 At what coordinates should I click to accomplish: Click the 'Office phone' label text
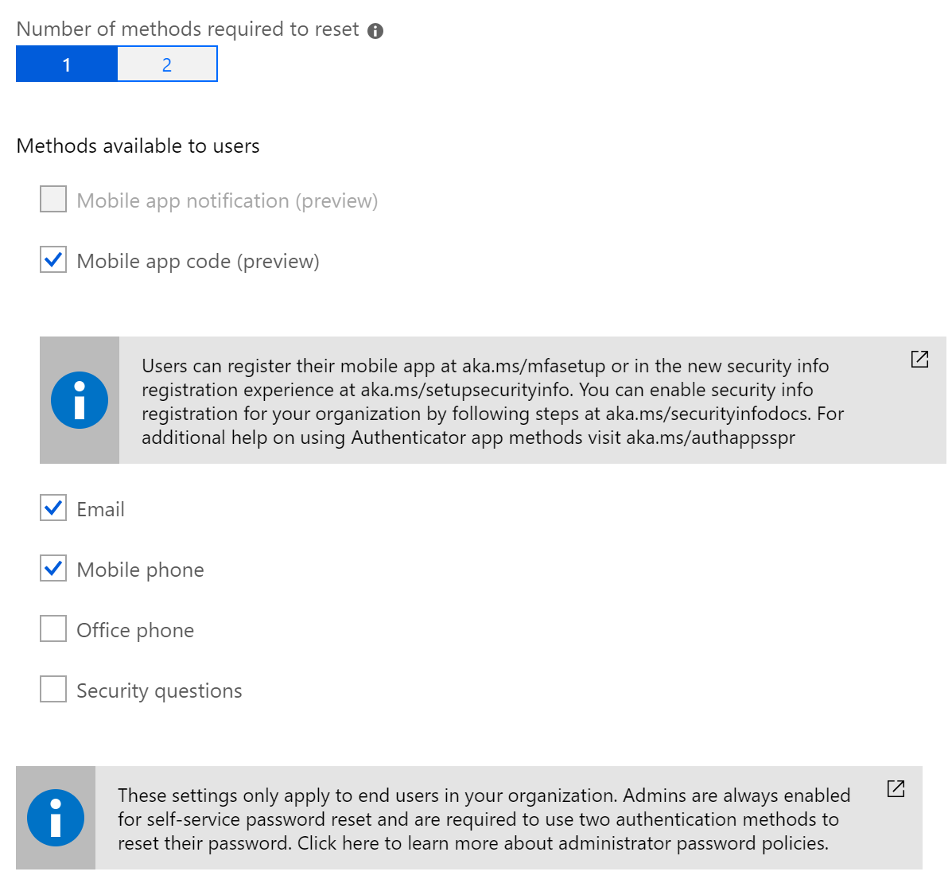coord(135,630)
